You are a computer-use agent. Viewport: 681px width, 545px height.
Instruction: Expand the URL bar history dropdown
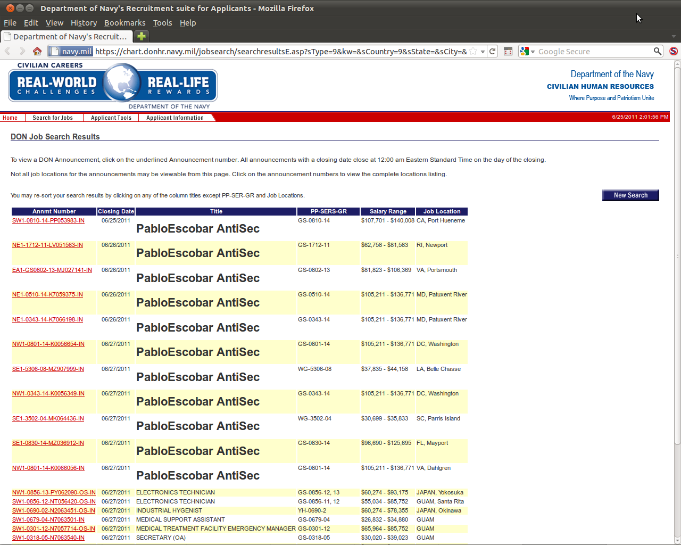[483, 52]
